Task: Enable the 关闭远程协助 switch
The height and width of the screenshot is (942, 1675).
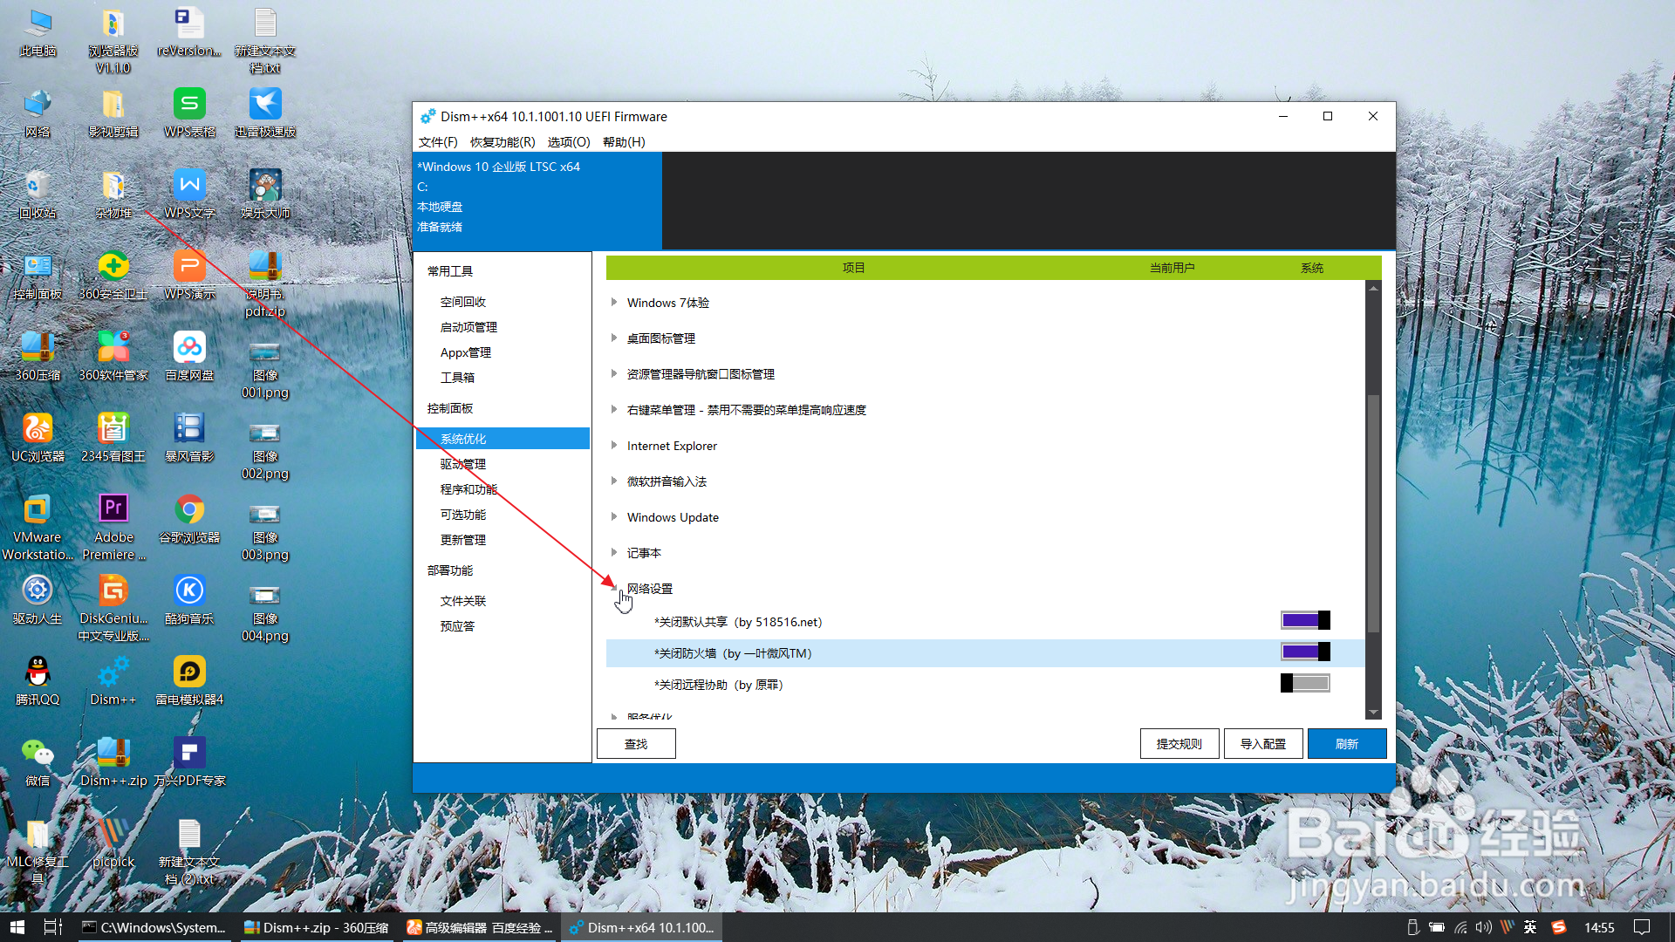Action: [x=1305, y=684]
